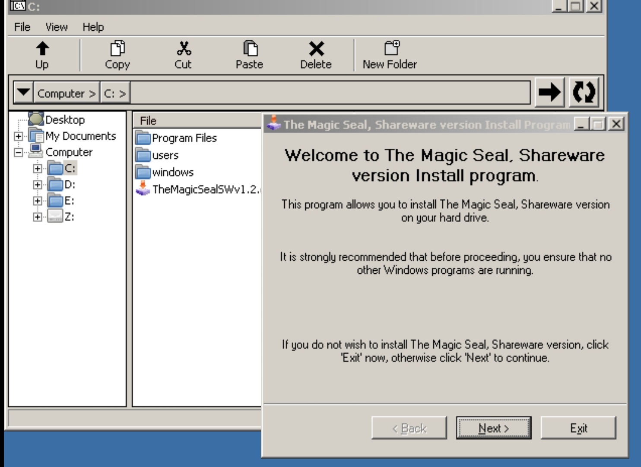Viewport: 641px width, 467px height.
Task: Expand the My Documents tree node
Action: click(x=18, y=136)
